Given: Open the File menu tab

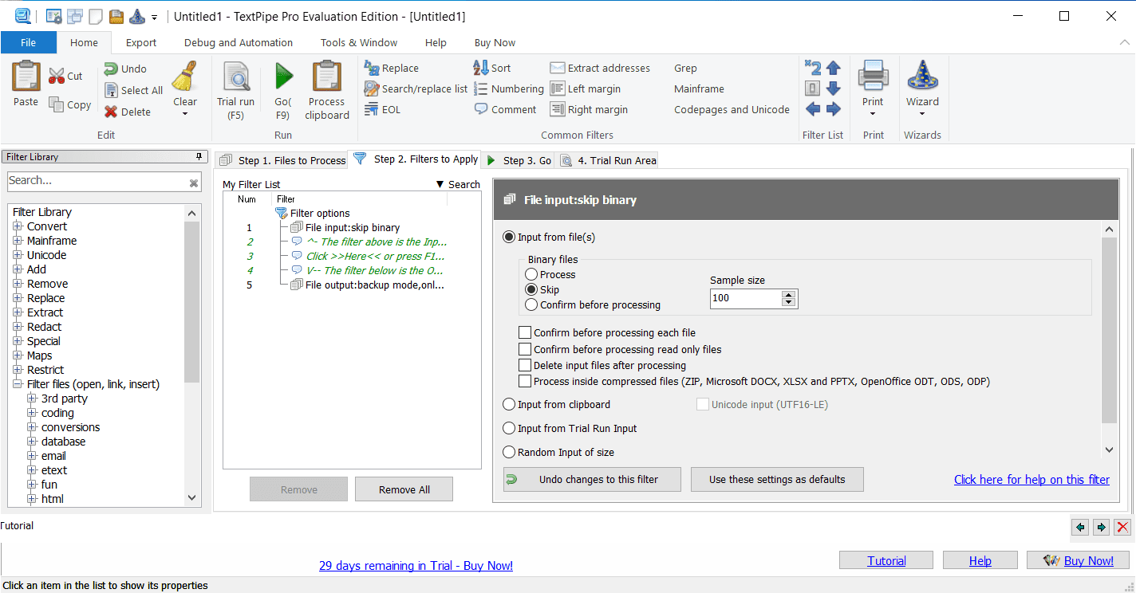Looking at the screenshot, I should (x=28, y=42).
